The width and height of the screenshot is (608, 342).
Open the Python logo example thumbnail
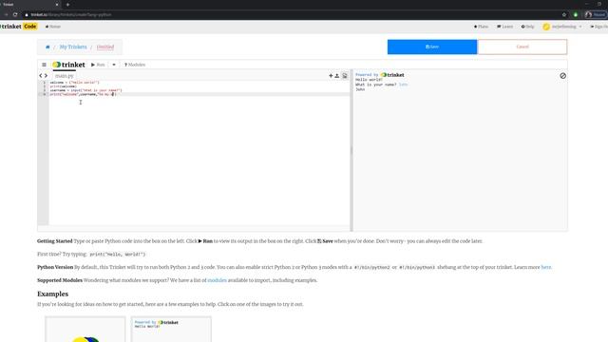[85, 330]
